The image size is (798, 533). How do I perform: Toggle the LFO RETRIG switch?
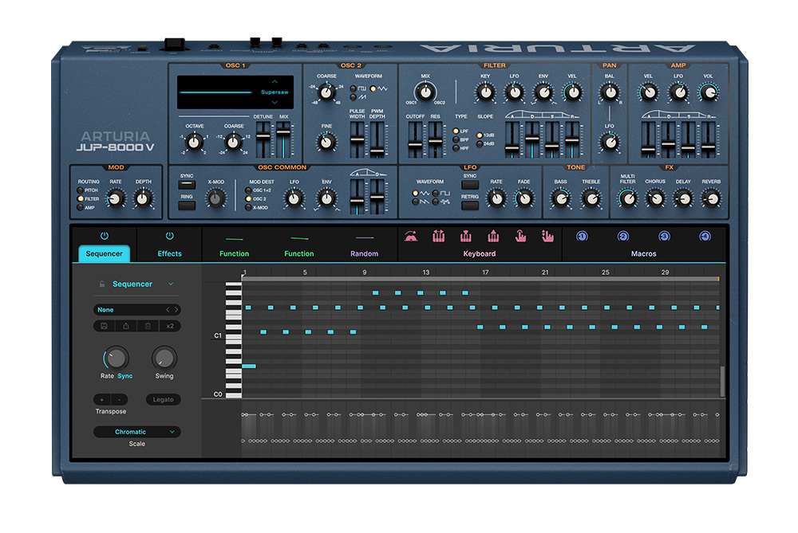coord(470,206)
